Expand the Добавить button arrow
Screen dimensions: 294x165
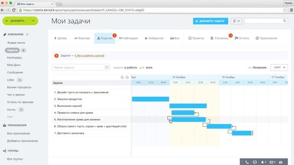coord(33,21)
